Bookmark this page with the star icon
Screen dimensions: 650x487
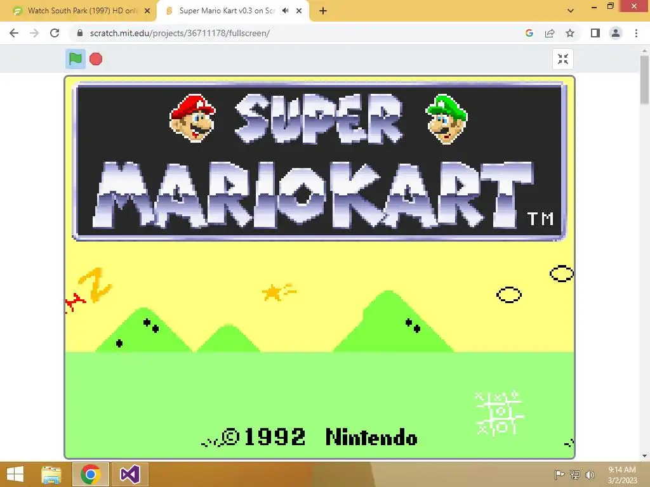(570, 33)
